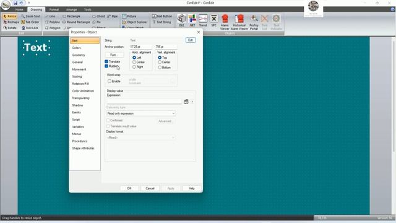Choose the Polyline drawing tool

pyautogui.click(x=53, y=22)
